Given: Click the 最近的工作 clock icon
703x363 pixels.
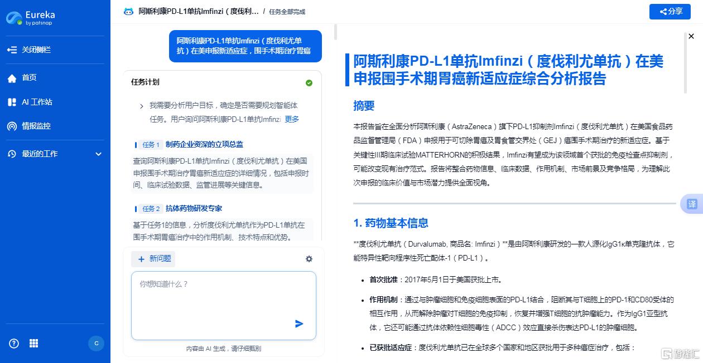Looking at the screenshot, I should 12,154.
